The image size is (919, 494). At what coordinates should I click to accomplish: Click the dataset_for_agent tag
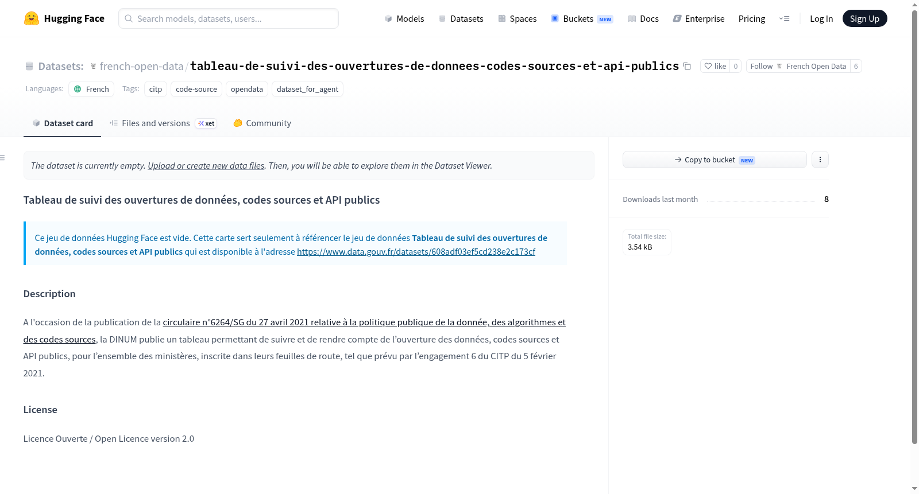[307, 89]
